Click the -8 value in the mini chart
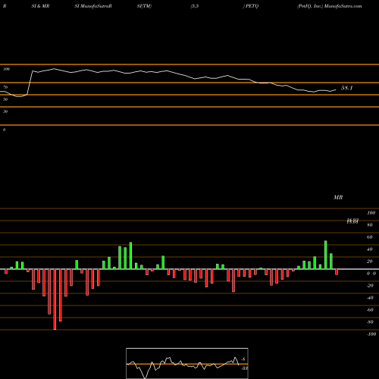 [243, 359]
